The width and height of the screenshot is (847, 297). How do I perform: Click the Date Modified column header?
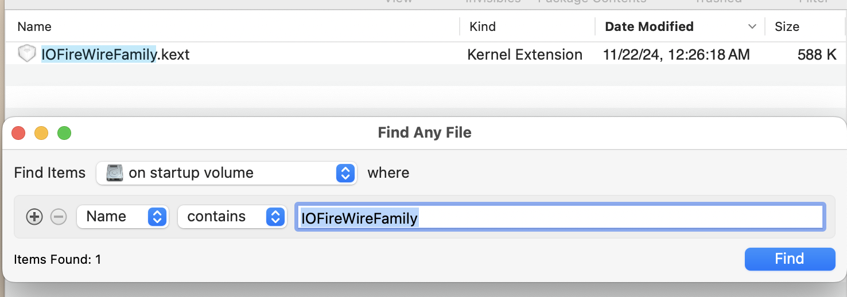(x=649, y=26)
